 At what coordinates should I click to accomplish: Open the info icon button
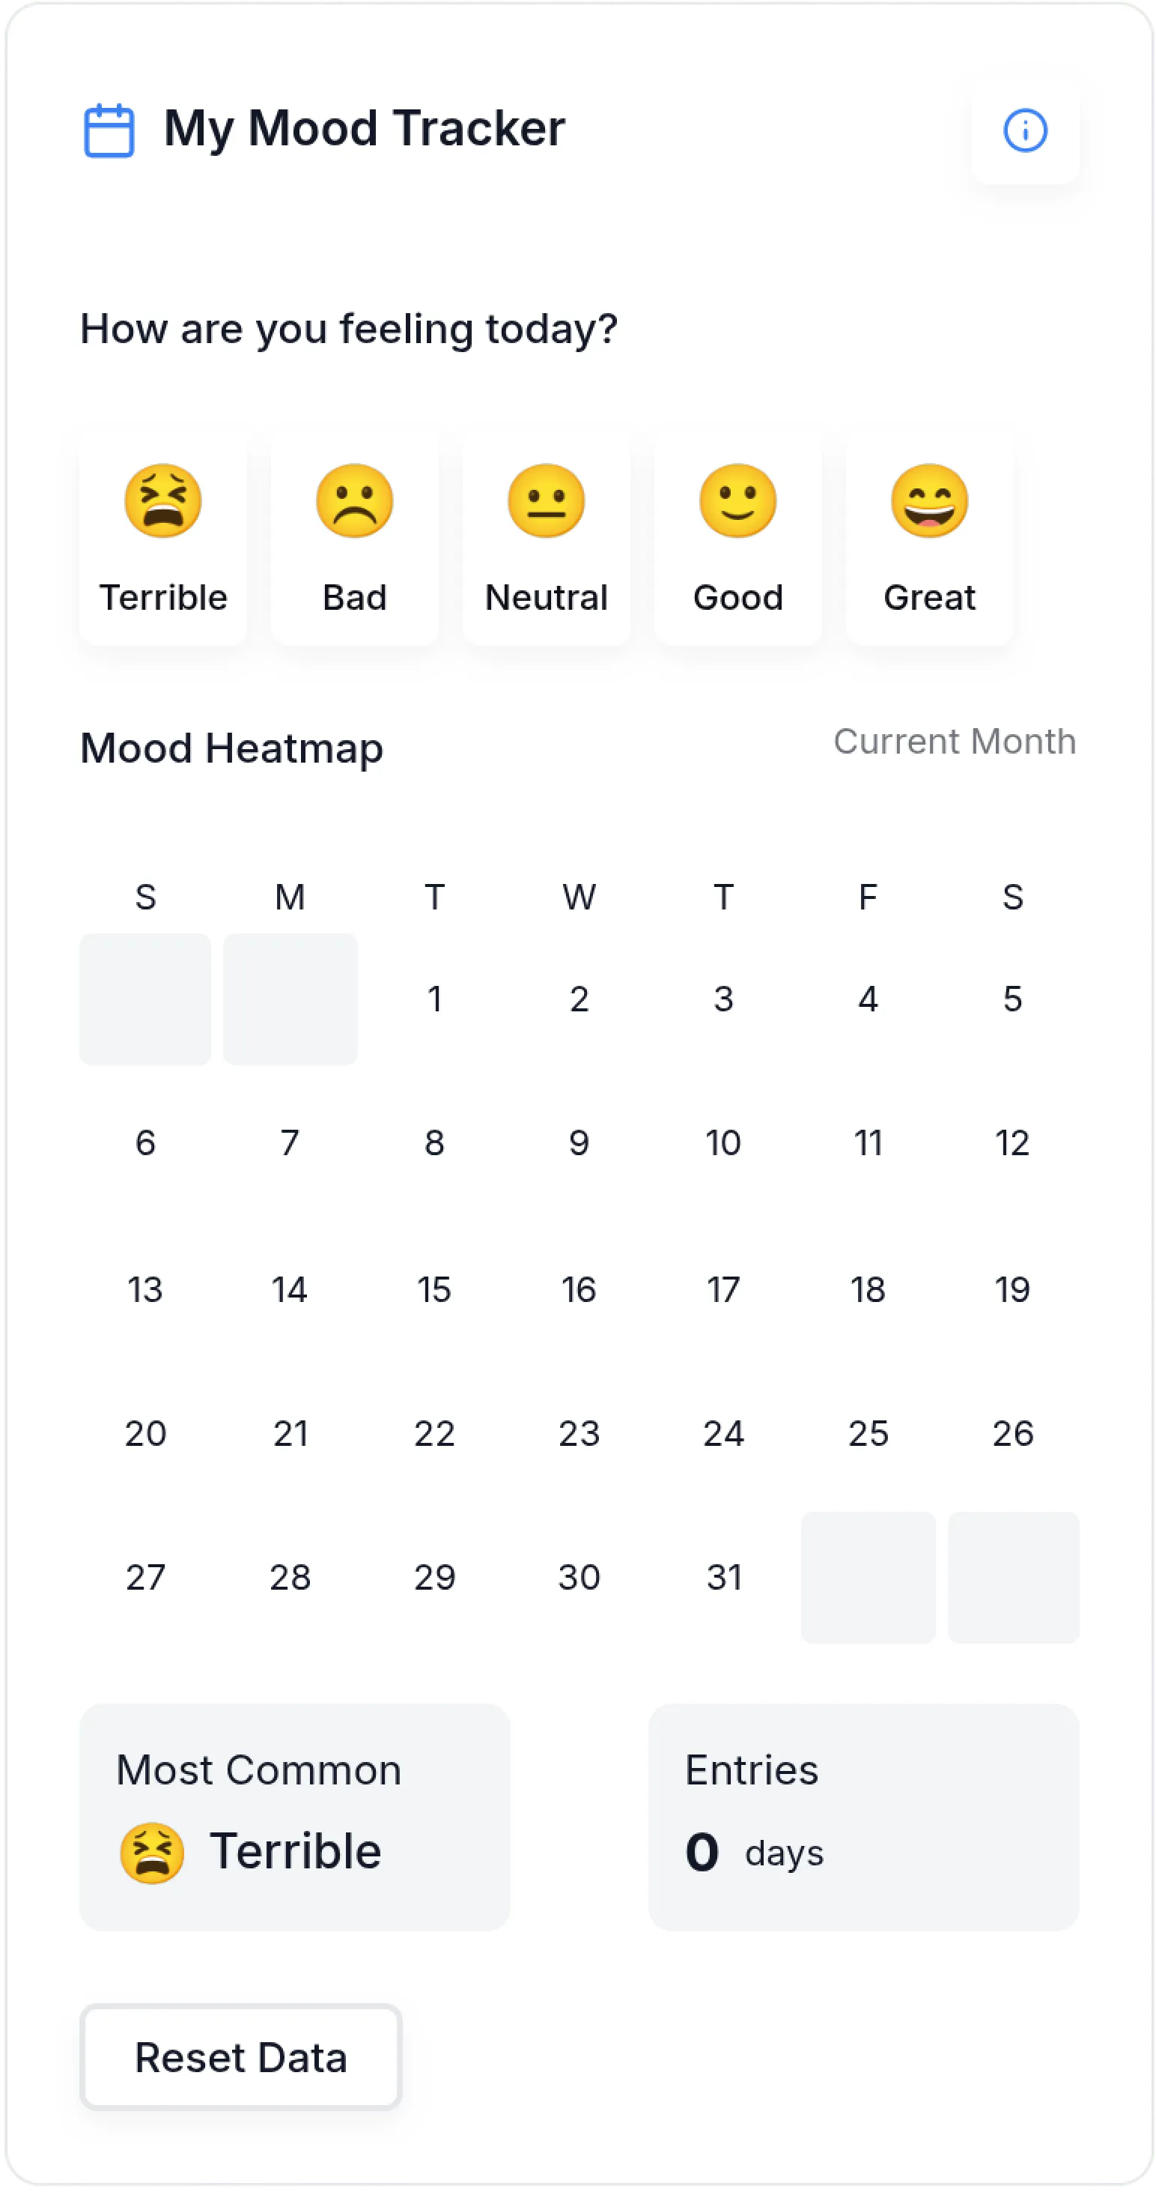1024,130
